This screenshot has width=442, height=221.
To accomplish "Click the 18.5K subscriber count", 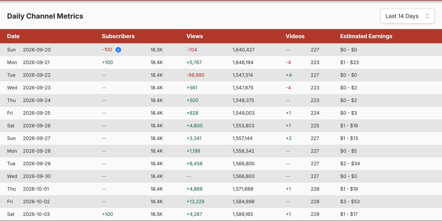I will tap(156, 214).
